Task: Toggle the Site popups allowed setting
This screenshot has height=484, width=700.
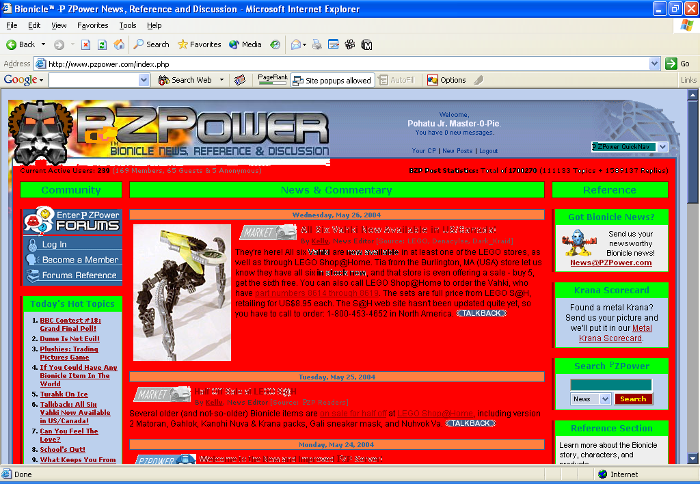Action: (x=332, y=80)
